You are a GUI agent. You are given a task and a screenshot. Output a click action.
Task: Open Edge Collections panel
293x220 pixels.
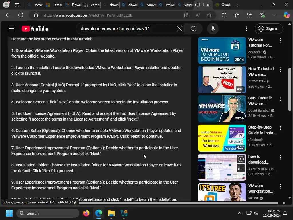coord(250,15)
